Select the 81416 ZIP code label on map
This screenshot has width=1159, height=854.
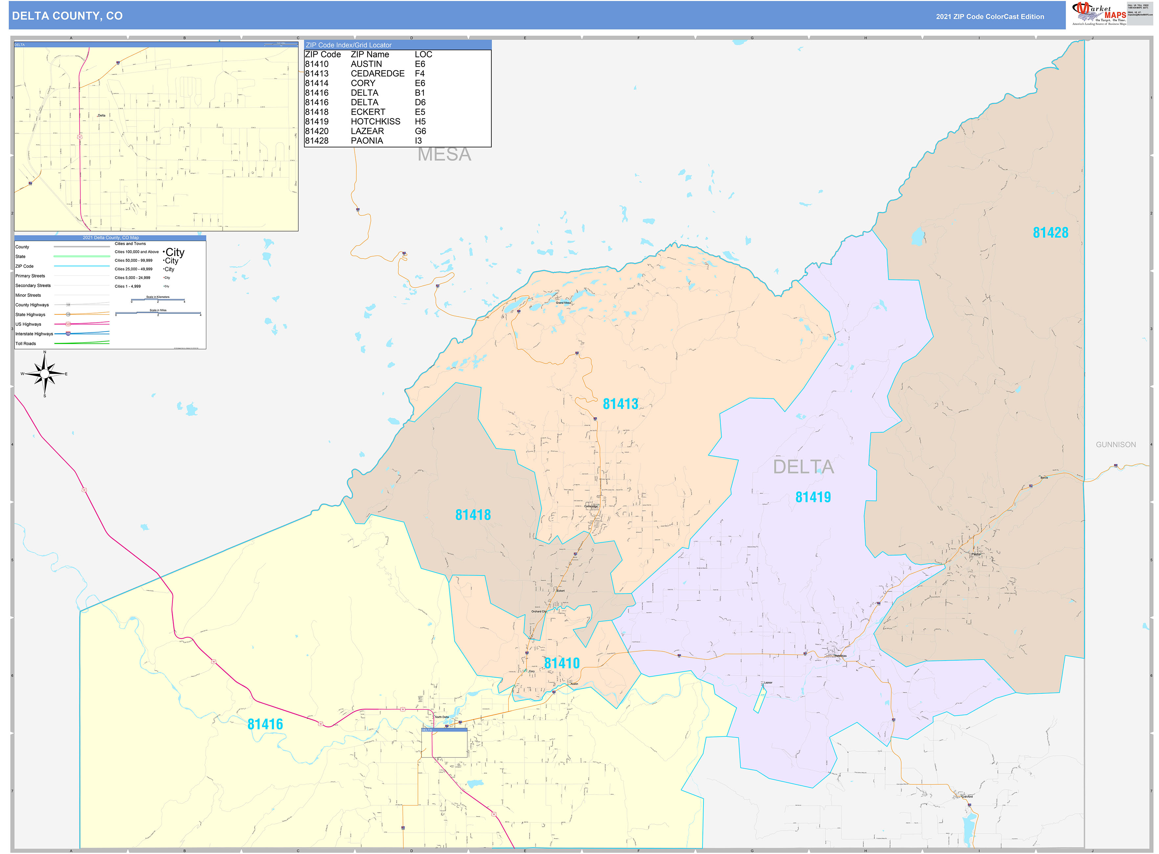pyautogui.click(x=265, y=724)
